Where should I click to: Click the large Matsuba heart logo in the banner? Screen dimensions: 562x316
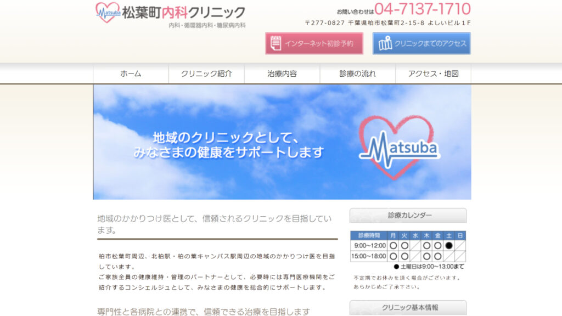coord(399,148)
